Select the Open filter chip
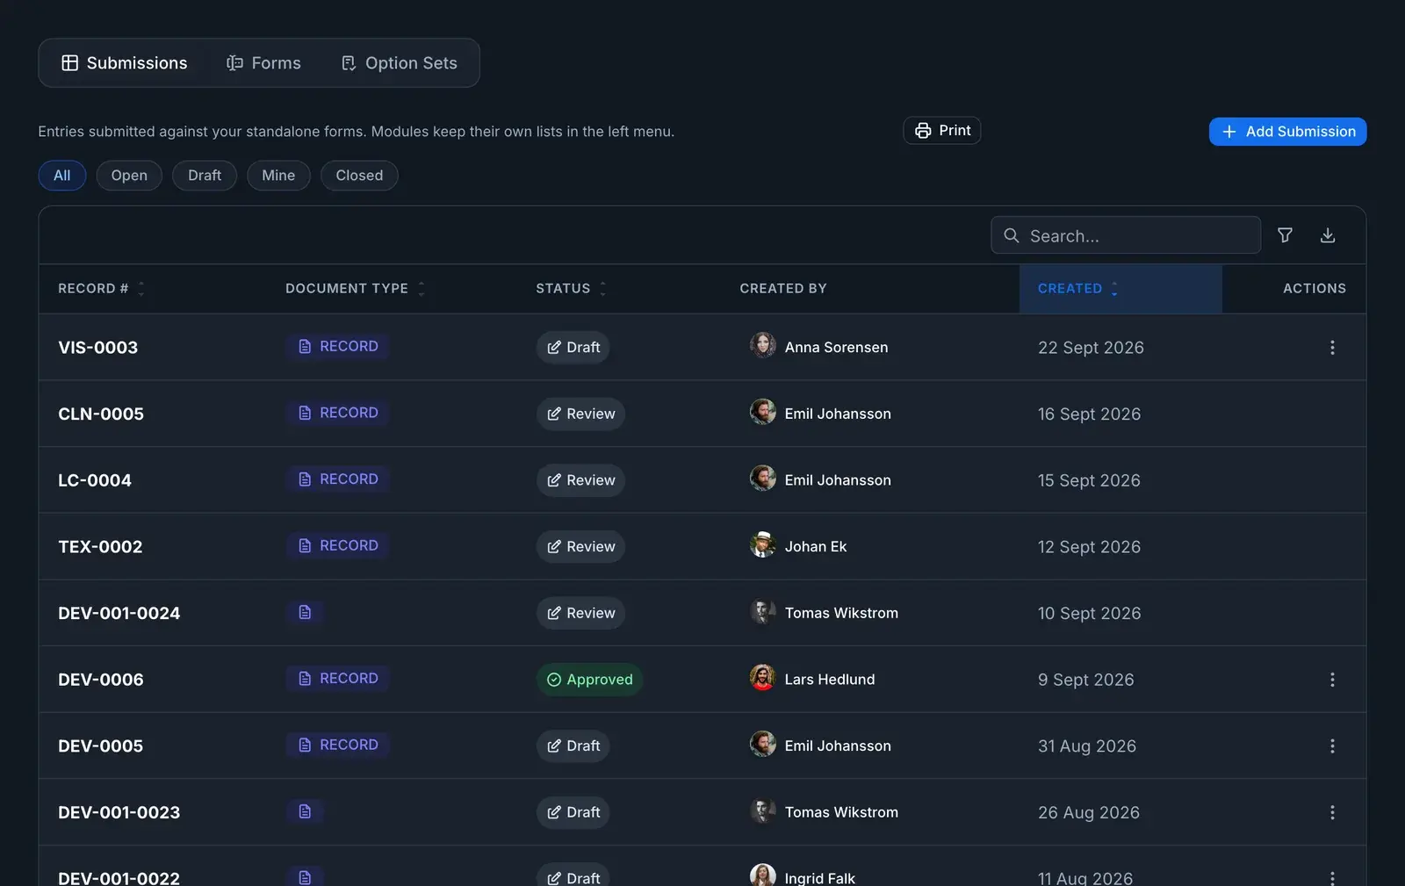The height and width of the screenshot is (886, 1405). [129, 176]
